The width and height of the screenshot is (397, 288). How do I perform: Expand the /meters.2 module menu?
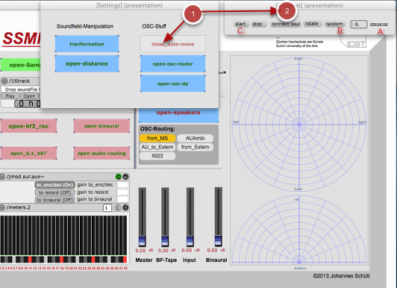2,207
